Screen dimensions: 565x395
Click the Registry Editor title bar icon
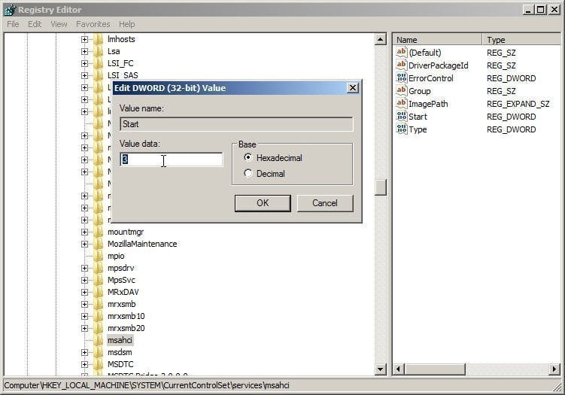tap(9, 10)
